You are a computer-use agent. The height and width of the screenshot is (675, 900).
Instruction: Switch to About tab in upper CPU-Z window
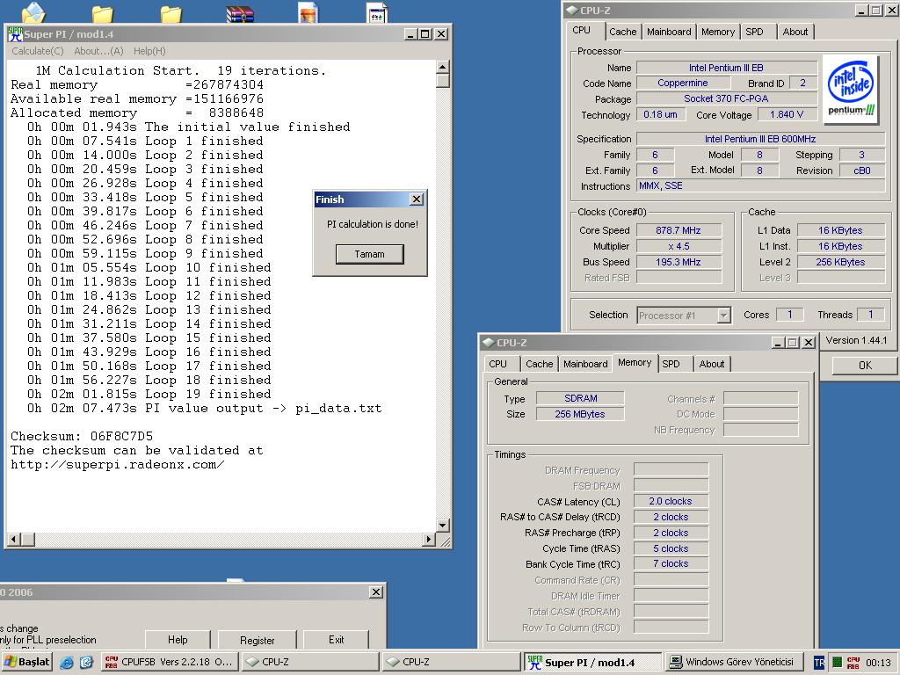pyautogui.click(x=795, y=33)
